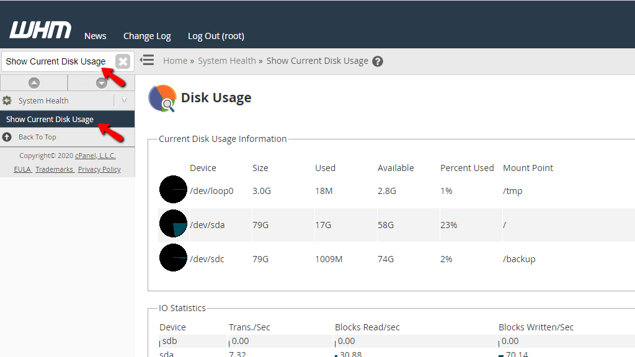Screen dimensions: 635x357
Task: Open the News menu item
Action: pyautogui.click(x=95, y=36)
